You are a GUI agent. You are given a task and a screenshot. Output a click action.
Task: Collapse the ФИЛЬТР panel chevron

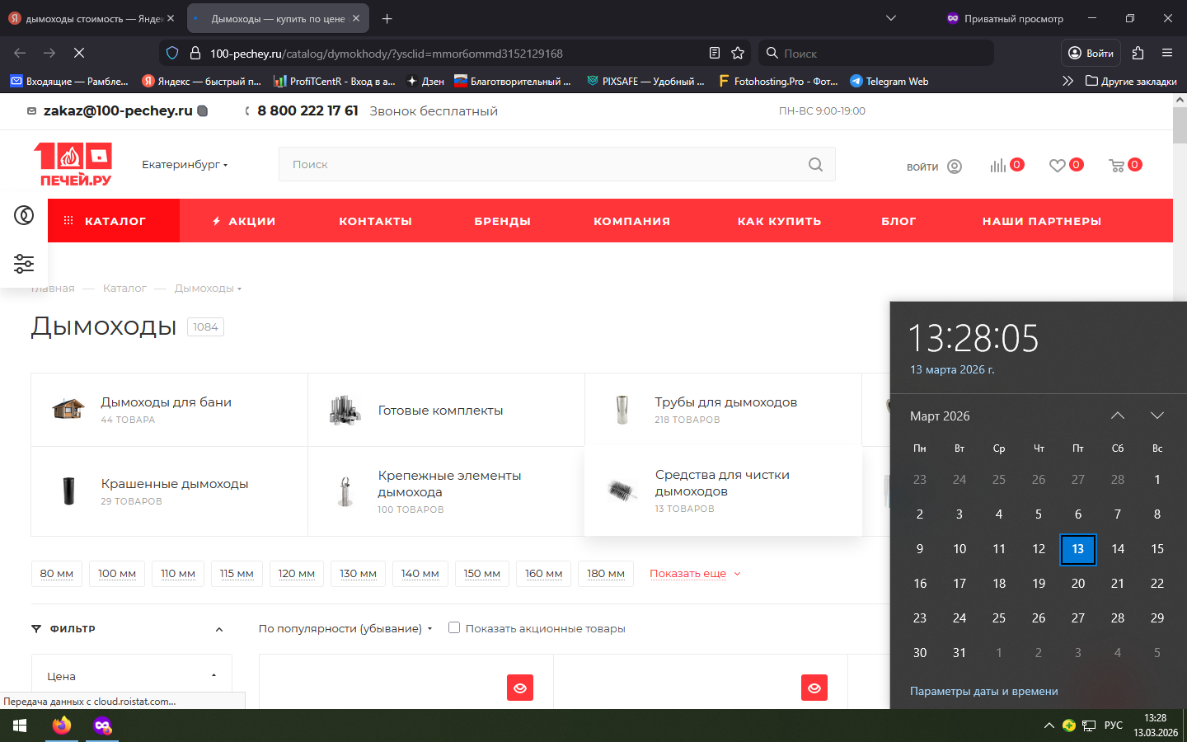pyautogui.click(x=219, y=629)
